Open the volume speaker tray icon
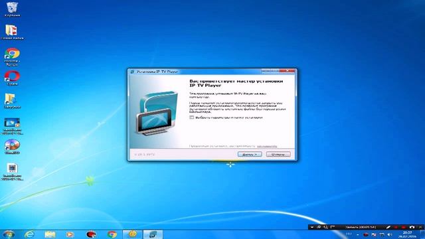The width and height of the screenshot is (425, 239). coord(390,234)
